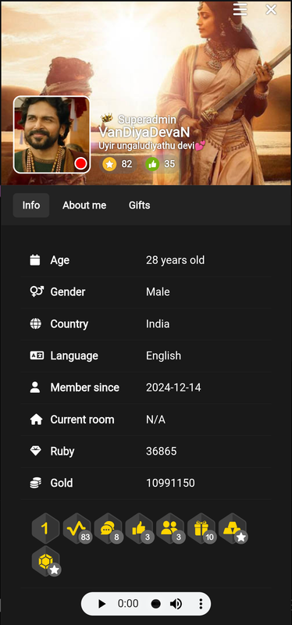Open the hamburger menu on the profile banner
The image size is (292, 625).
(240, 9)
